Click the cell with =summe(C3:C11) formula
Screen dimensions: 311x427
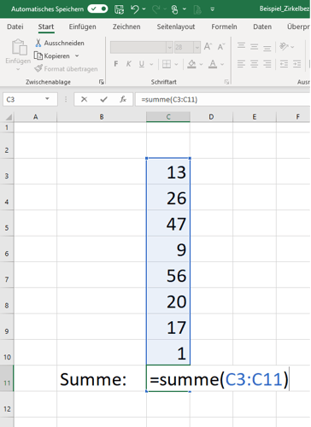click(219, 379)
